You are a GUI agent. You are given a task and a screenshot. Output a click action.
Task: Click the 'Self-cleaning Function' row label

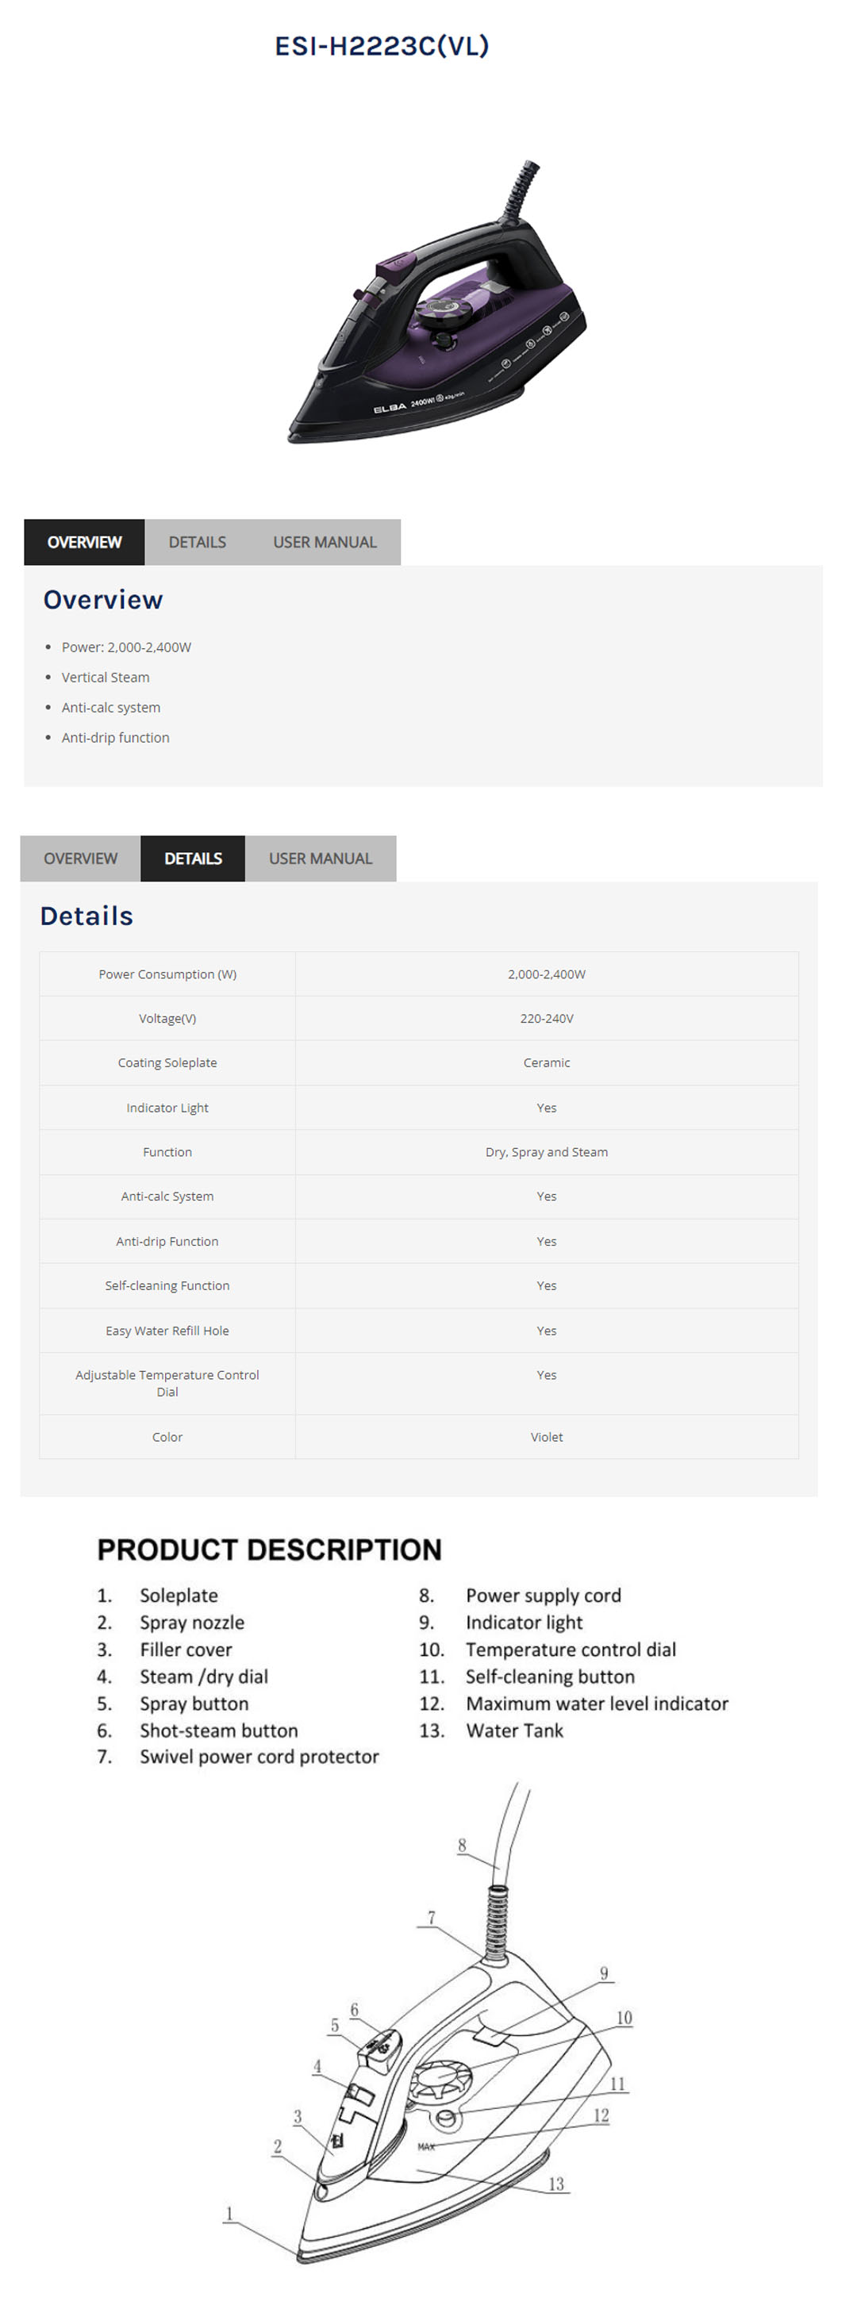click(167, 1285)
